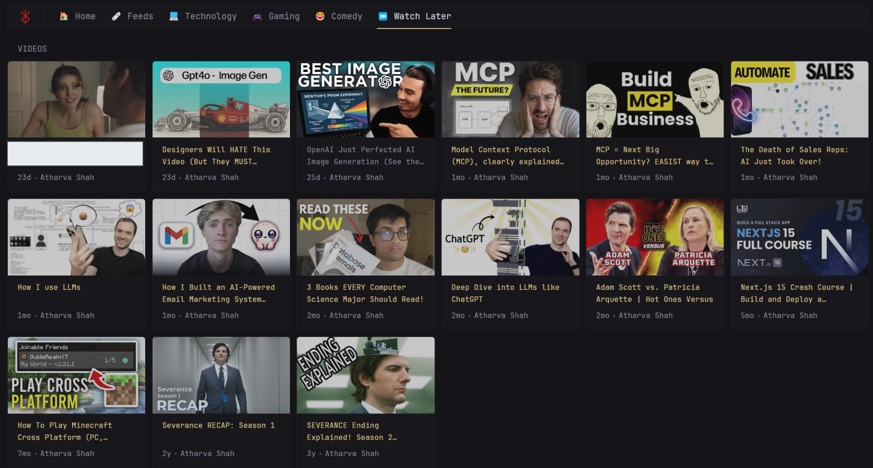Open the Gmail AI email thumbnail
The height and width of the screenshot is (468, 873).
[221, 237]
